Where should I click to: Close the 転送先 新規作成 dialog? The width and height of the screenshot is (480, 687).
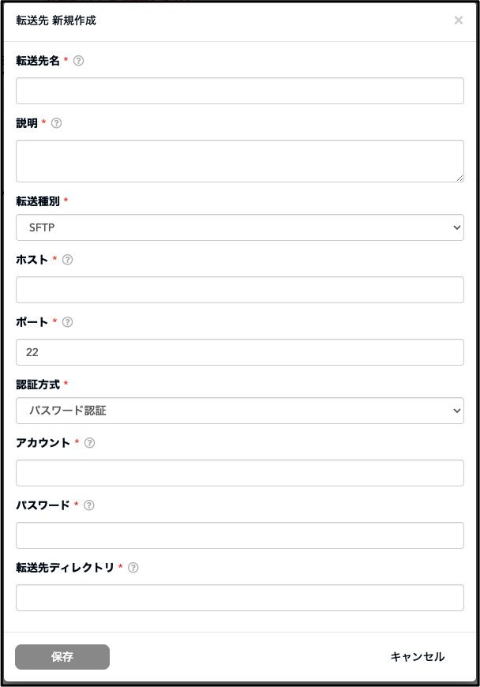[459, 21]
